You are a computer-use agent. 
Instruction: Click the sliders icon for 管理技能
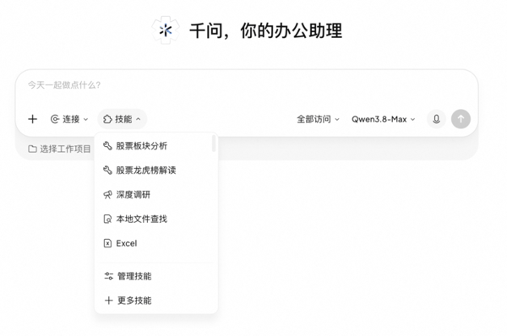click(x=109, y=276)
